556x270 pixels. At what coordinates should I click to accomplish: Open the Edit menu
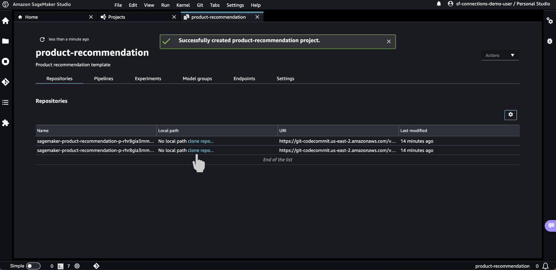[133, 5]
